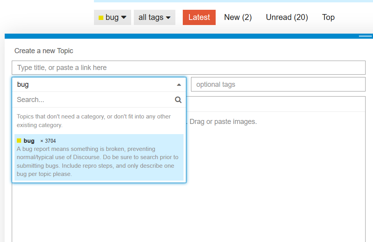
Task: Click the '× 3704' topic count text
Action: point(48,141)
